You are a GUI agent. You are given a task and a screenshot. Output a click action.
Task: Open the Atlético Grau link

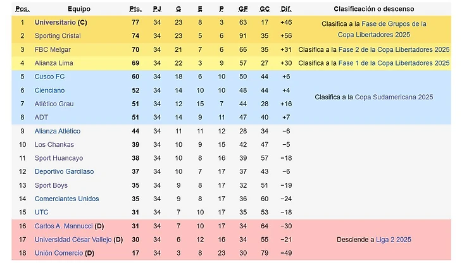(x=55, y=104)
